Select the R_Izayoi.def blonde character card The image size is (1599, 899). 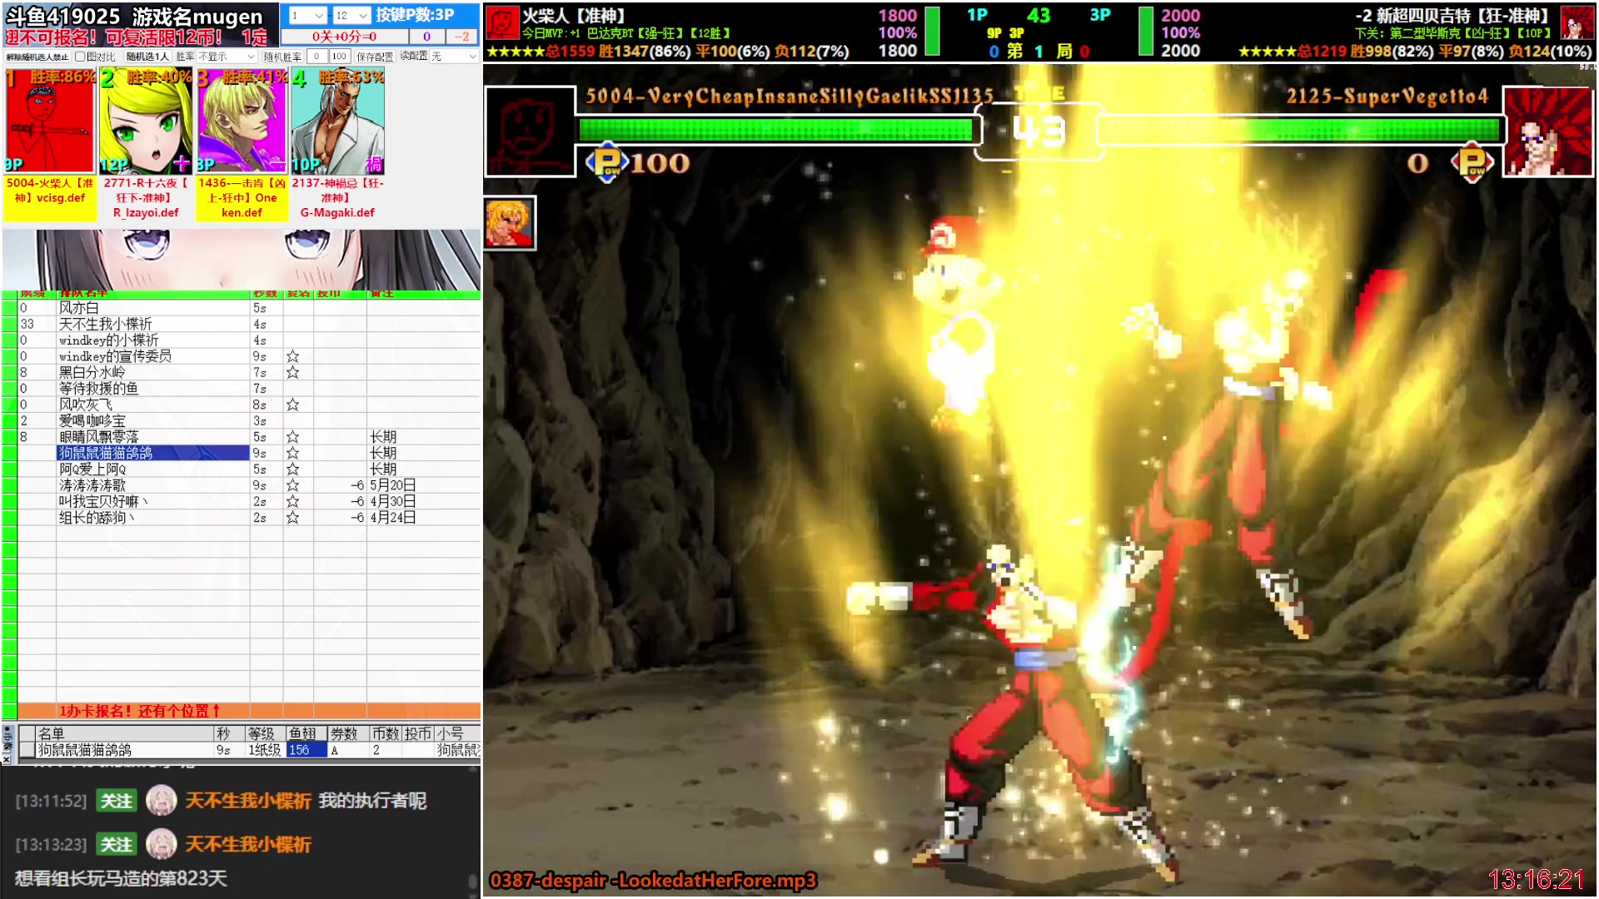pos(146,122)
